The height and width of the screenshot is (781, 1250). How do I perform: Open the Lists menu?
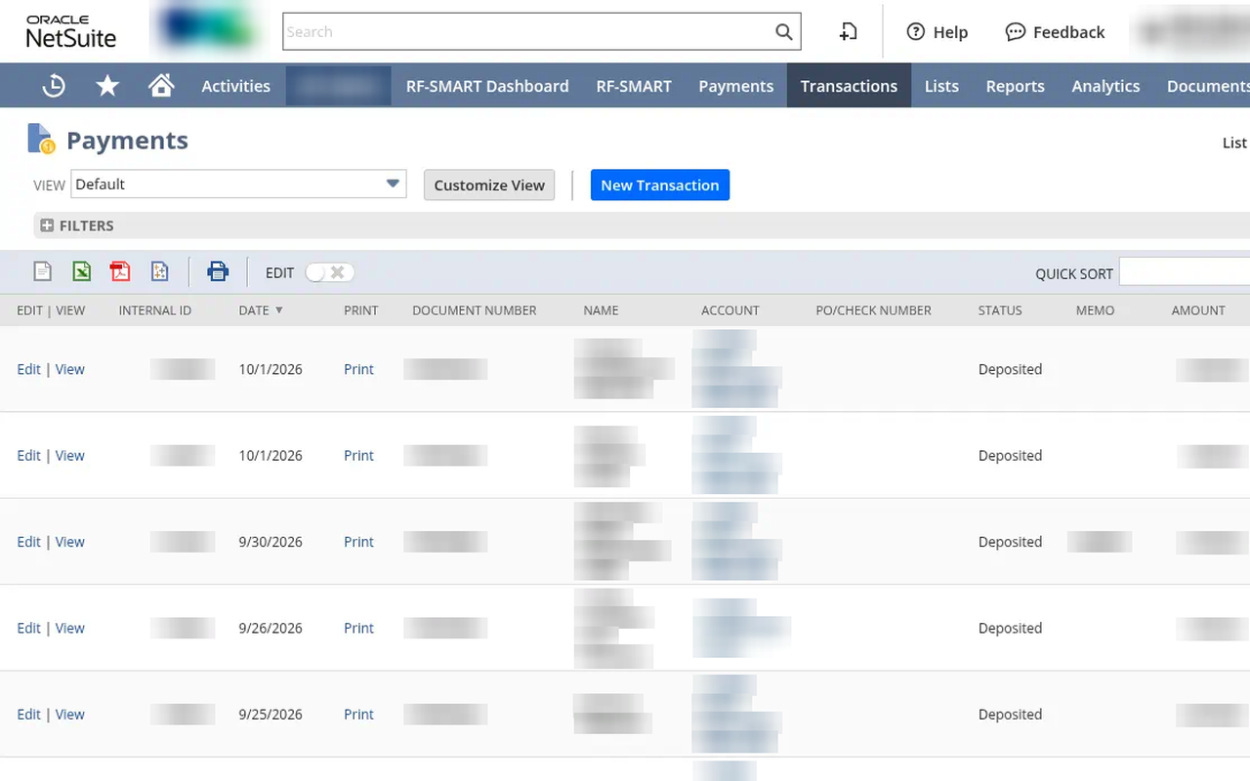[x=941, y=86]
